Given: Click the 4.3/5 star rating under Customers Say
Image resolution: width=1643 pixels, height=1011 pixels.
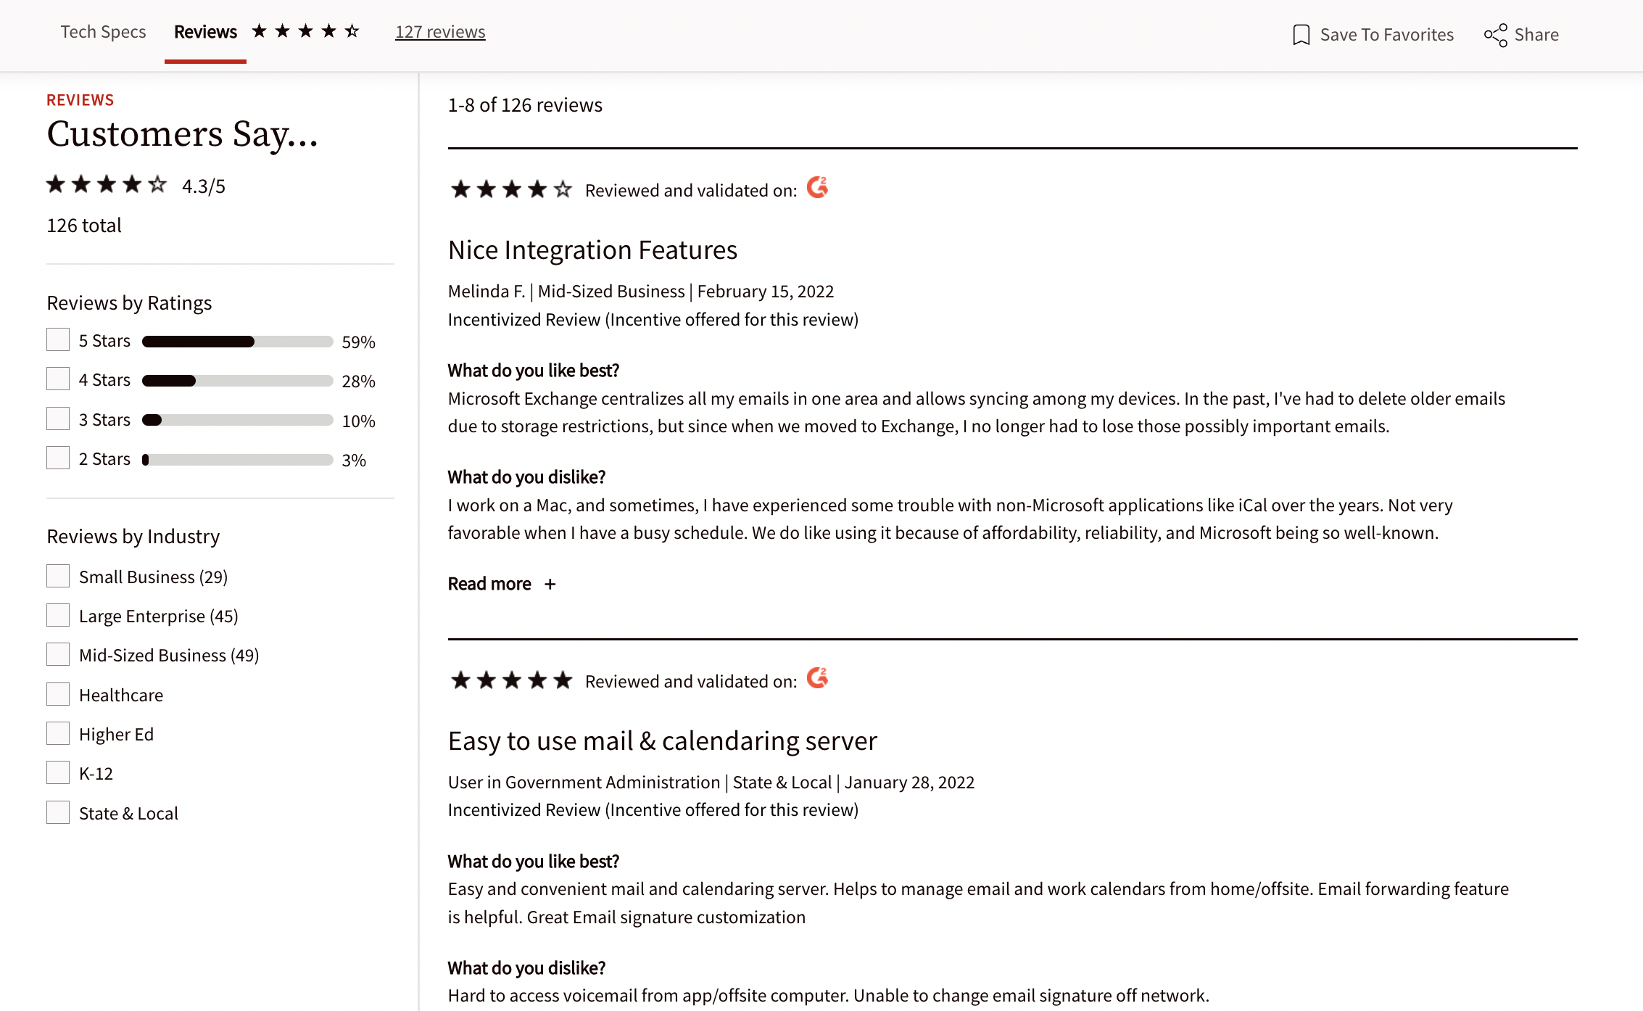Looking at the screenshot, I should pyautogui.click(x=107, y=184).
